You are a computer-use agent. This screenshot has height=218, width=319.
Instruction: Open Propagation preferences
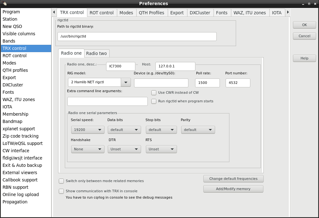click(26, 202)
